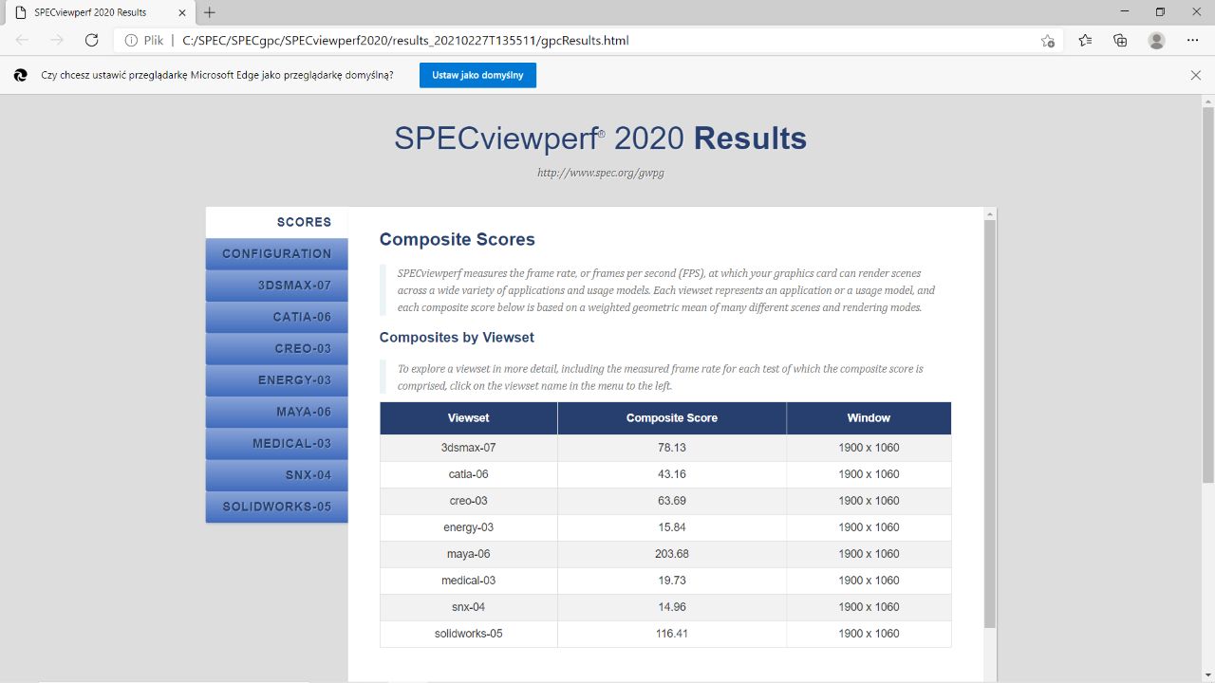The image size is (1215, 683).
Task: Click Ustaw jako domyślny button
Action: point(477,75)
